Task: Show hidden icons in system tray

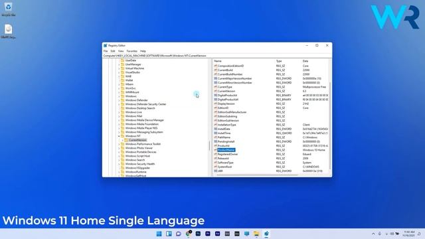Action: (x=373, y=234)
